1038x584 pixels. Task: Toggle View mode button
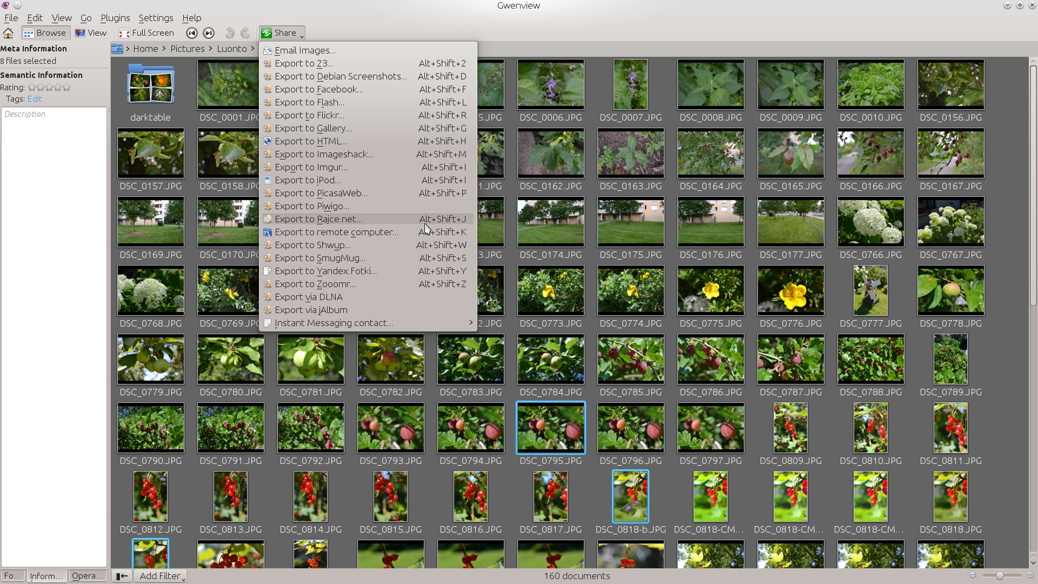[x=91, y=33]
